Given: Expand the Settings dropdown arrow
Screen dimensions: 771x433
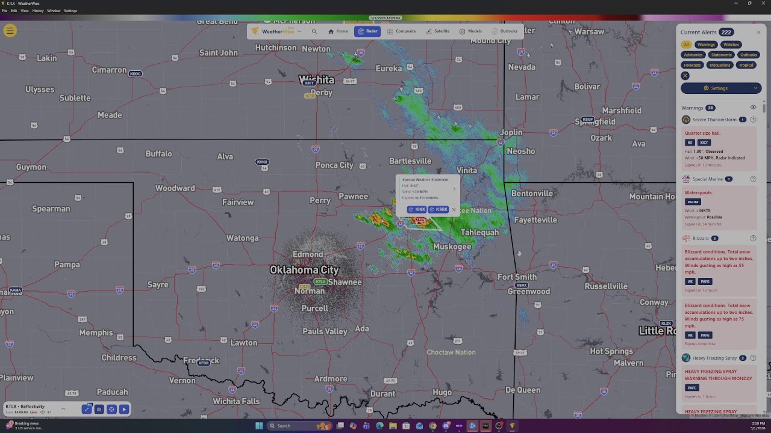Looking at the screenshot, I should [756, 88].
